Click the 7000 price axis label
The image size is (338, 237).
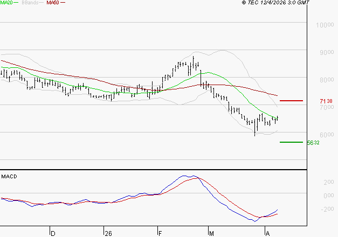click(327, 107)
